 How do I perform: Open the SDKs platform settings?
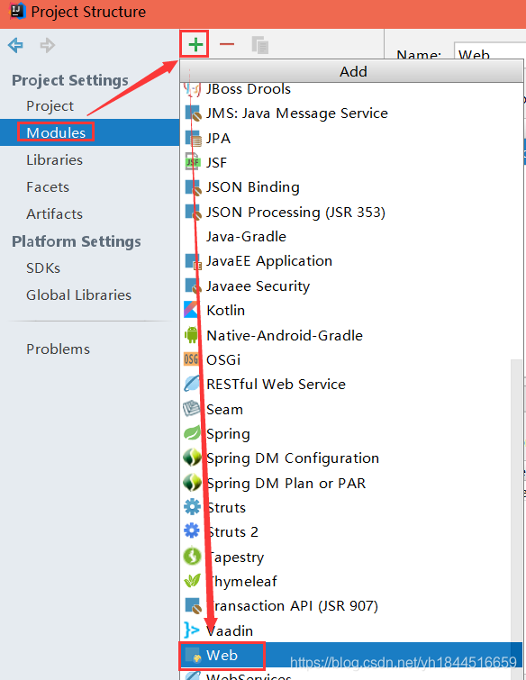(43, 267)
